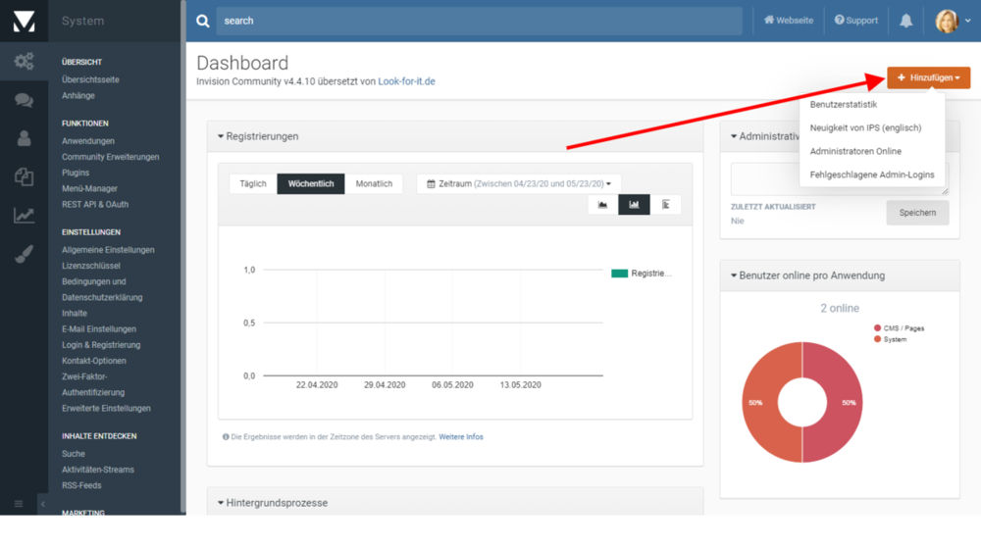Switch to the table view icon
Screen dimensions: 981x549
[666, 205]
